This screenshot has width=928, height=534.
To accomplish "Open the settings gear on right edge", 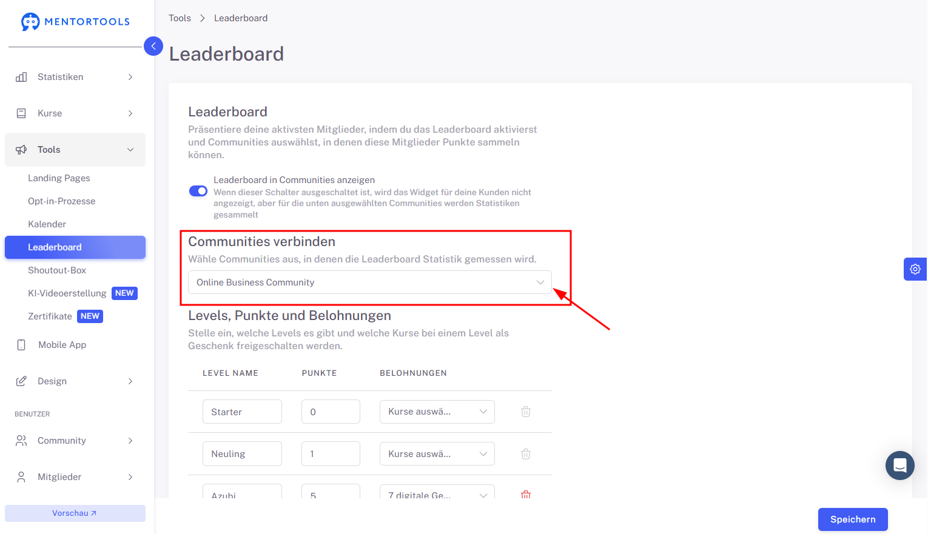I will point(915,269).
